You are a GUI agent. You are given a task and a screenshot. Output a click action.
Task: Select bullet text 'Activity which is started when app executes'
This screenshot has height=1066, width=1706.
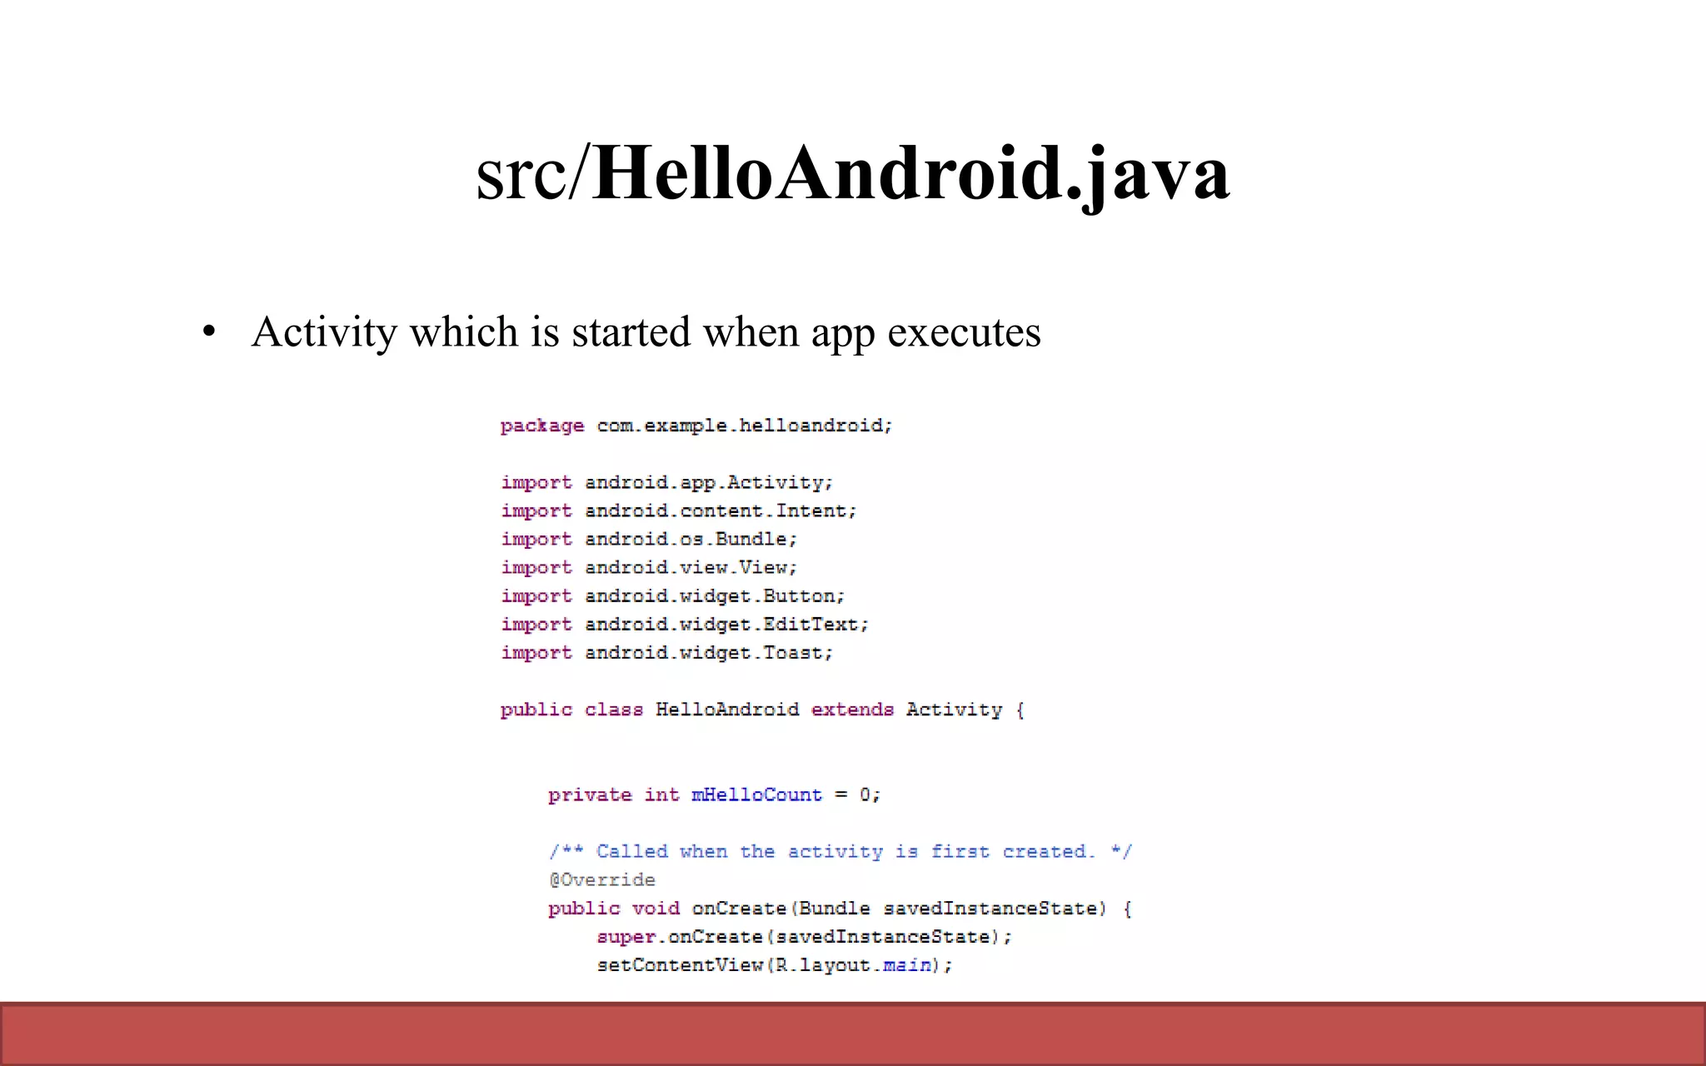pos(646,332)
